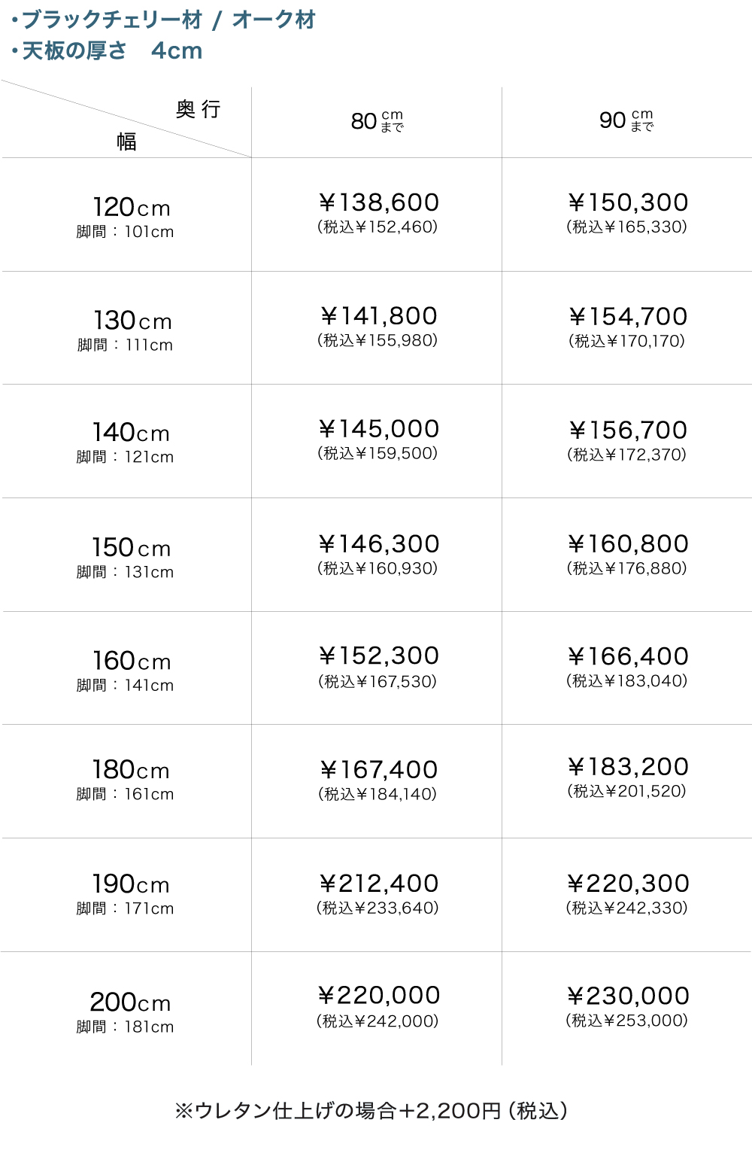The width and height of the screenshot is (752, 1150).
Task: Choose the ¥145,000 price
Action: click(x=378, y=429)
